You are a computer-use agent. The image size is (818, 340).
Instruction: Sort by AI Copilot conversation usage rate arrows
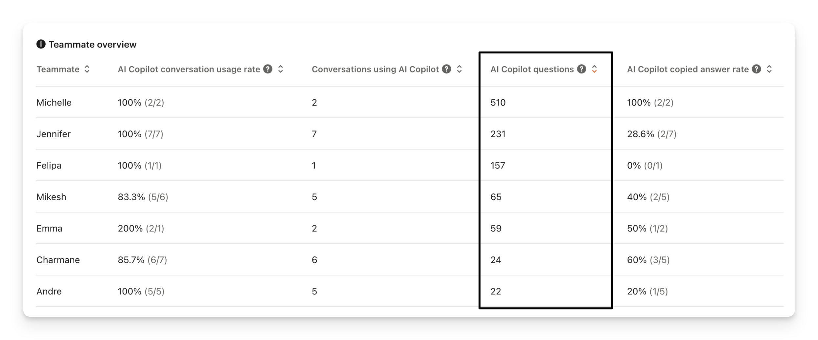pyautogui.click(x=281, y=69)
